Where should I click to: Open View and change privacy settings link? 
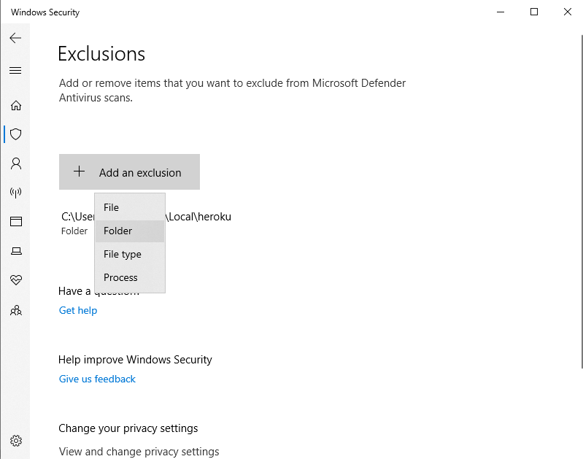pos(139,452)
